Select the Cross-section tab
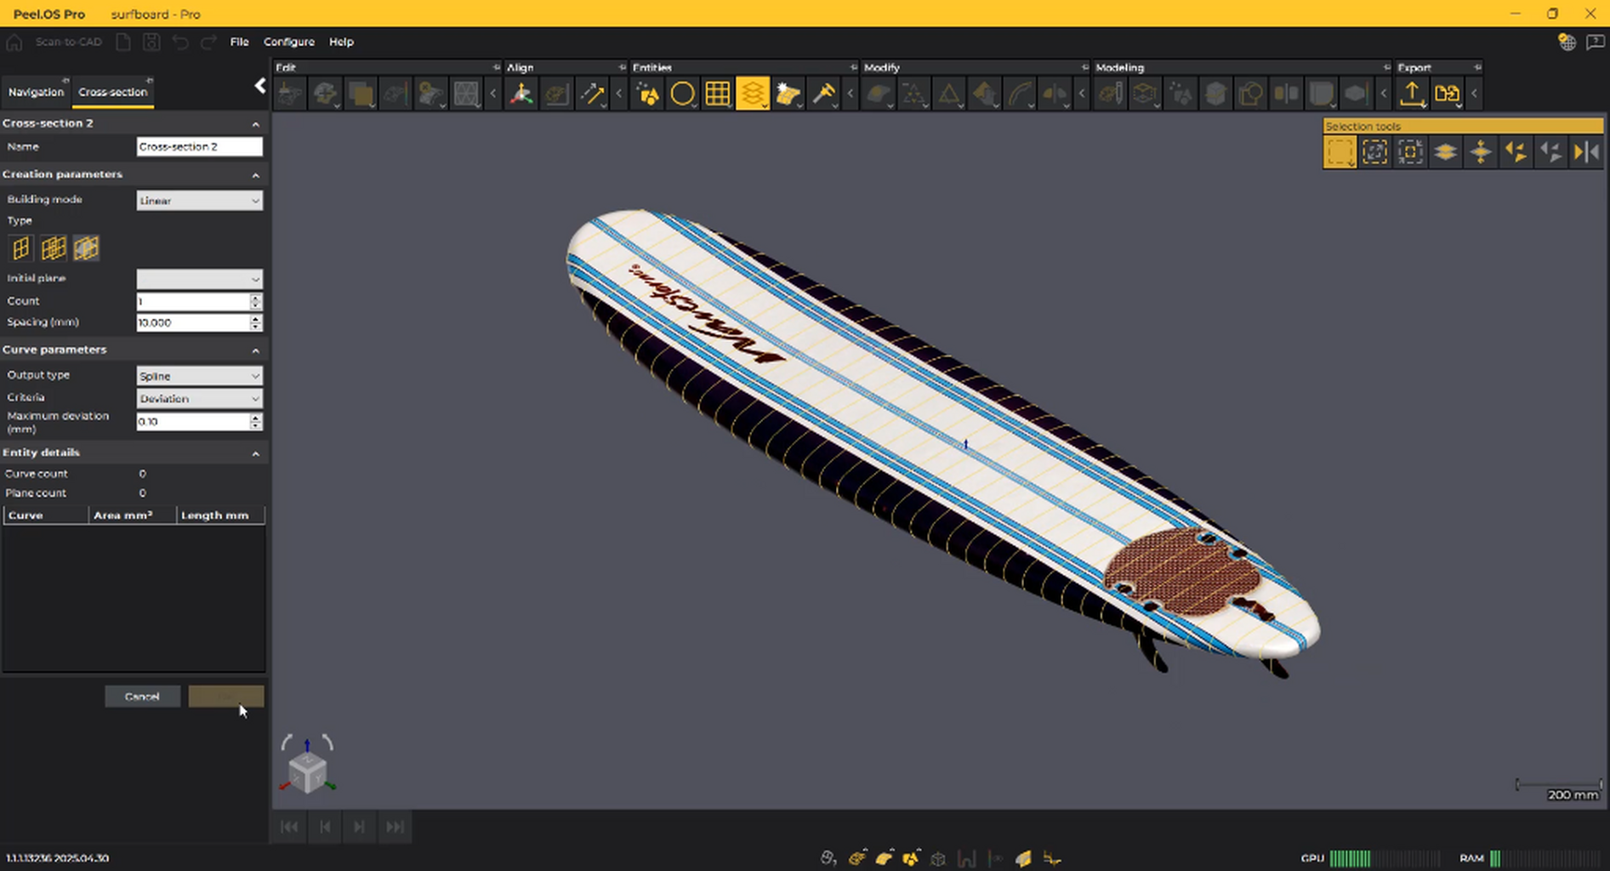Screen dimensions: 1610x871 [113, 92]
